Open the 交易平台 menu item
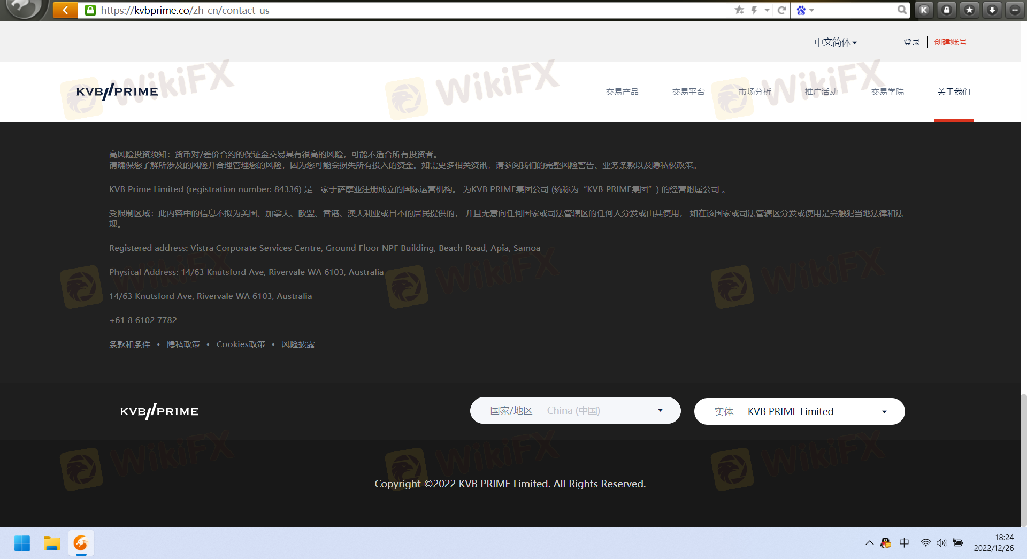The width and height of the screenshot is (1027, 559). pos(688,92)
